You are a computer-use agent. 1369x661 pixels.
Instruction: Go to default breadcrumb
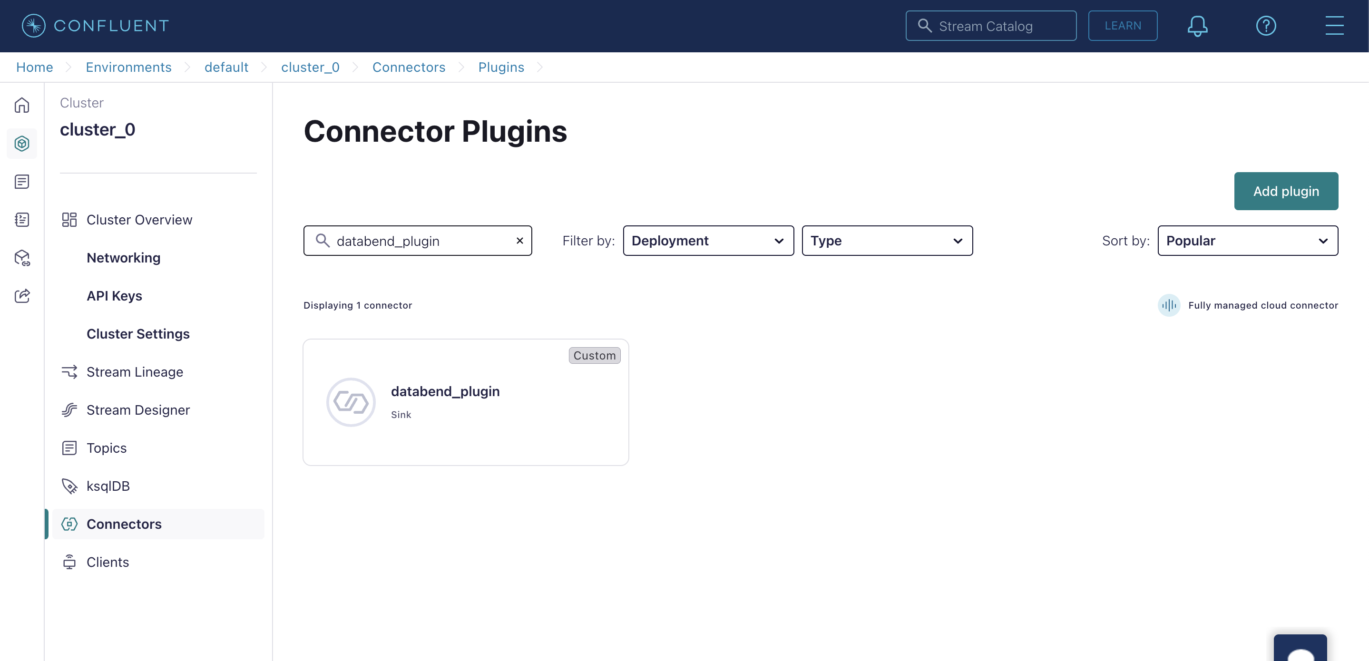pos(226,67)
